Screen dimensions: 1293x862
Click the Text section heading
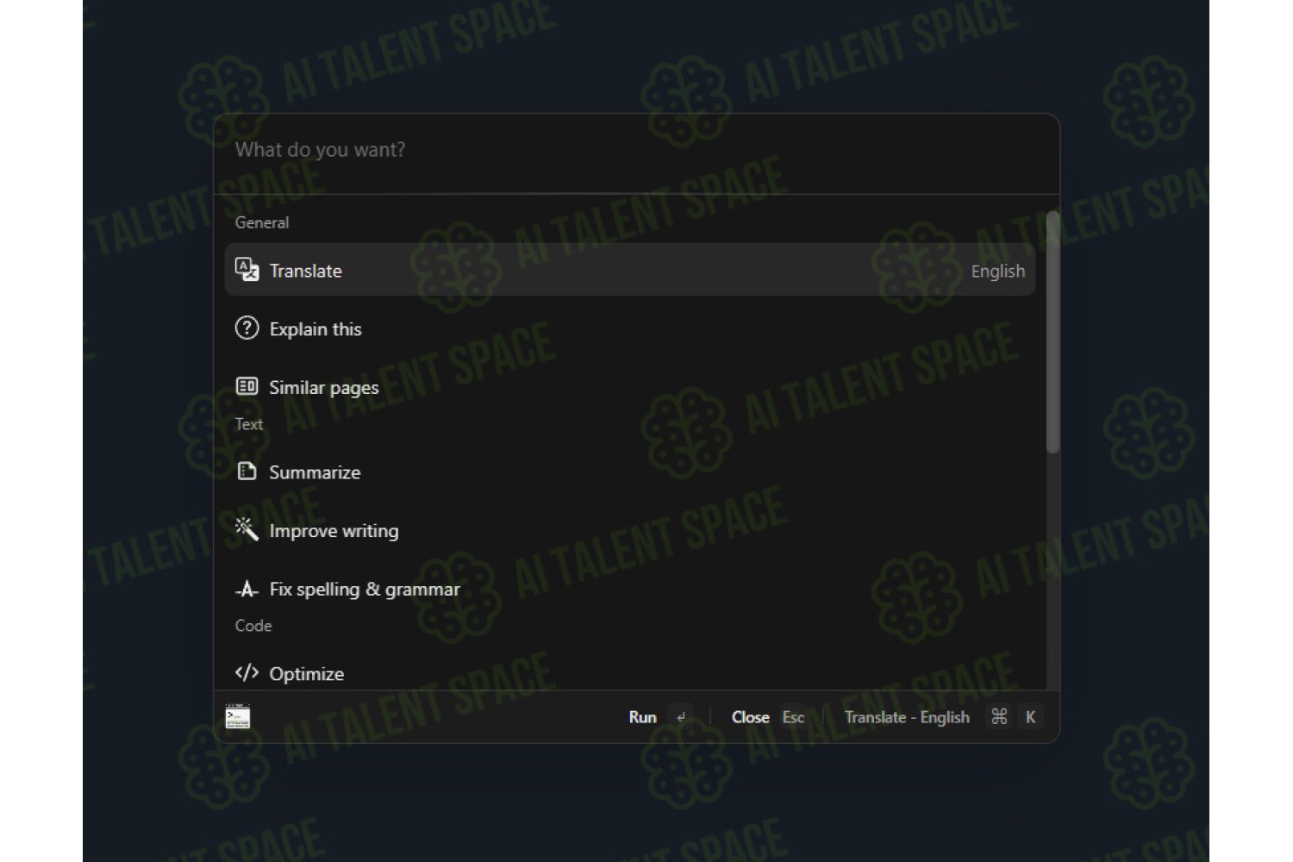tap(248, 424)
